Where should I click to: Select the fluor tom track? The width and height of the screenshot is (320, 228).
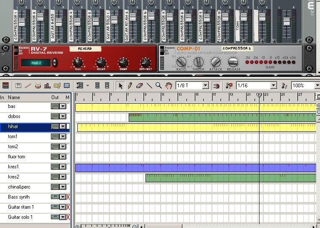16,157
